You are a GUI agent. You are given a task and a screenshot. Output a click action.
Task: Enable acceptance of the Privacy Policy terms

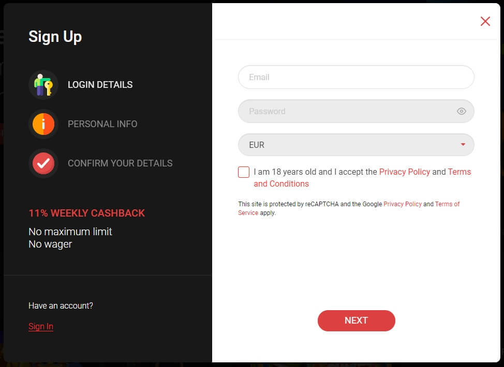pyautogui.click(x=243, y=172)
